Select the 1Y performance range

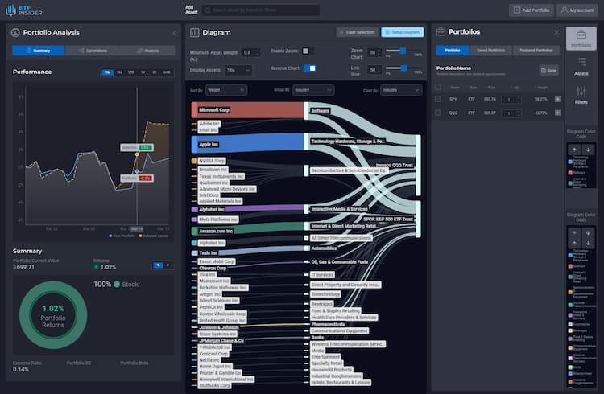[x=143, y=72]
